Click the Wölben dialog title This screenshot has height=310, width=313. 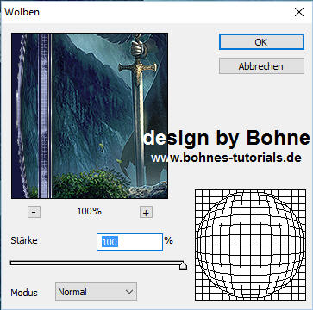pos(22,12)
